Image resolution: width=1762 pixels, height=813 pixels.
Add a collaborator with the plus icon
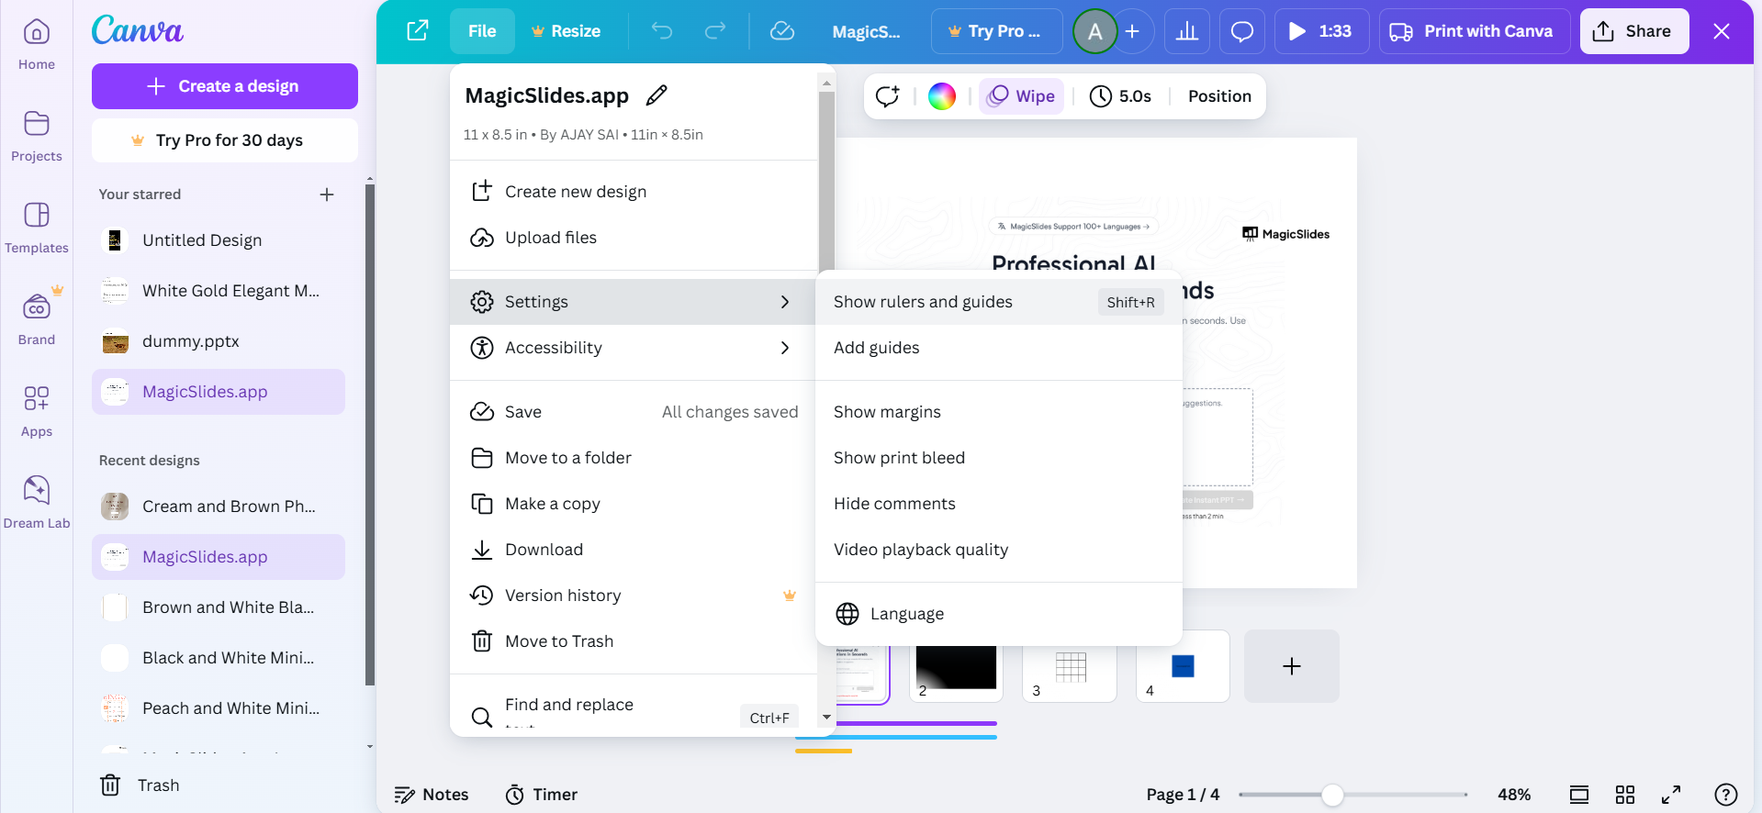(x=1133, y=31)
